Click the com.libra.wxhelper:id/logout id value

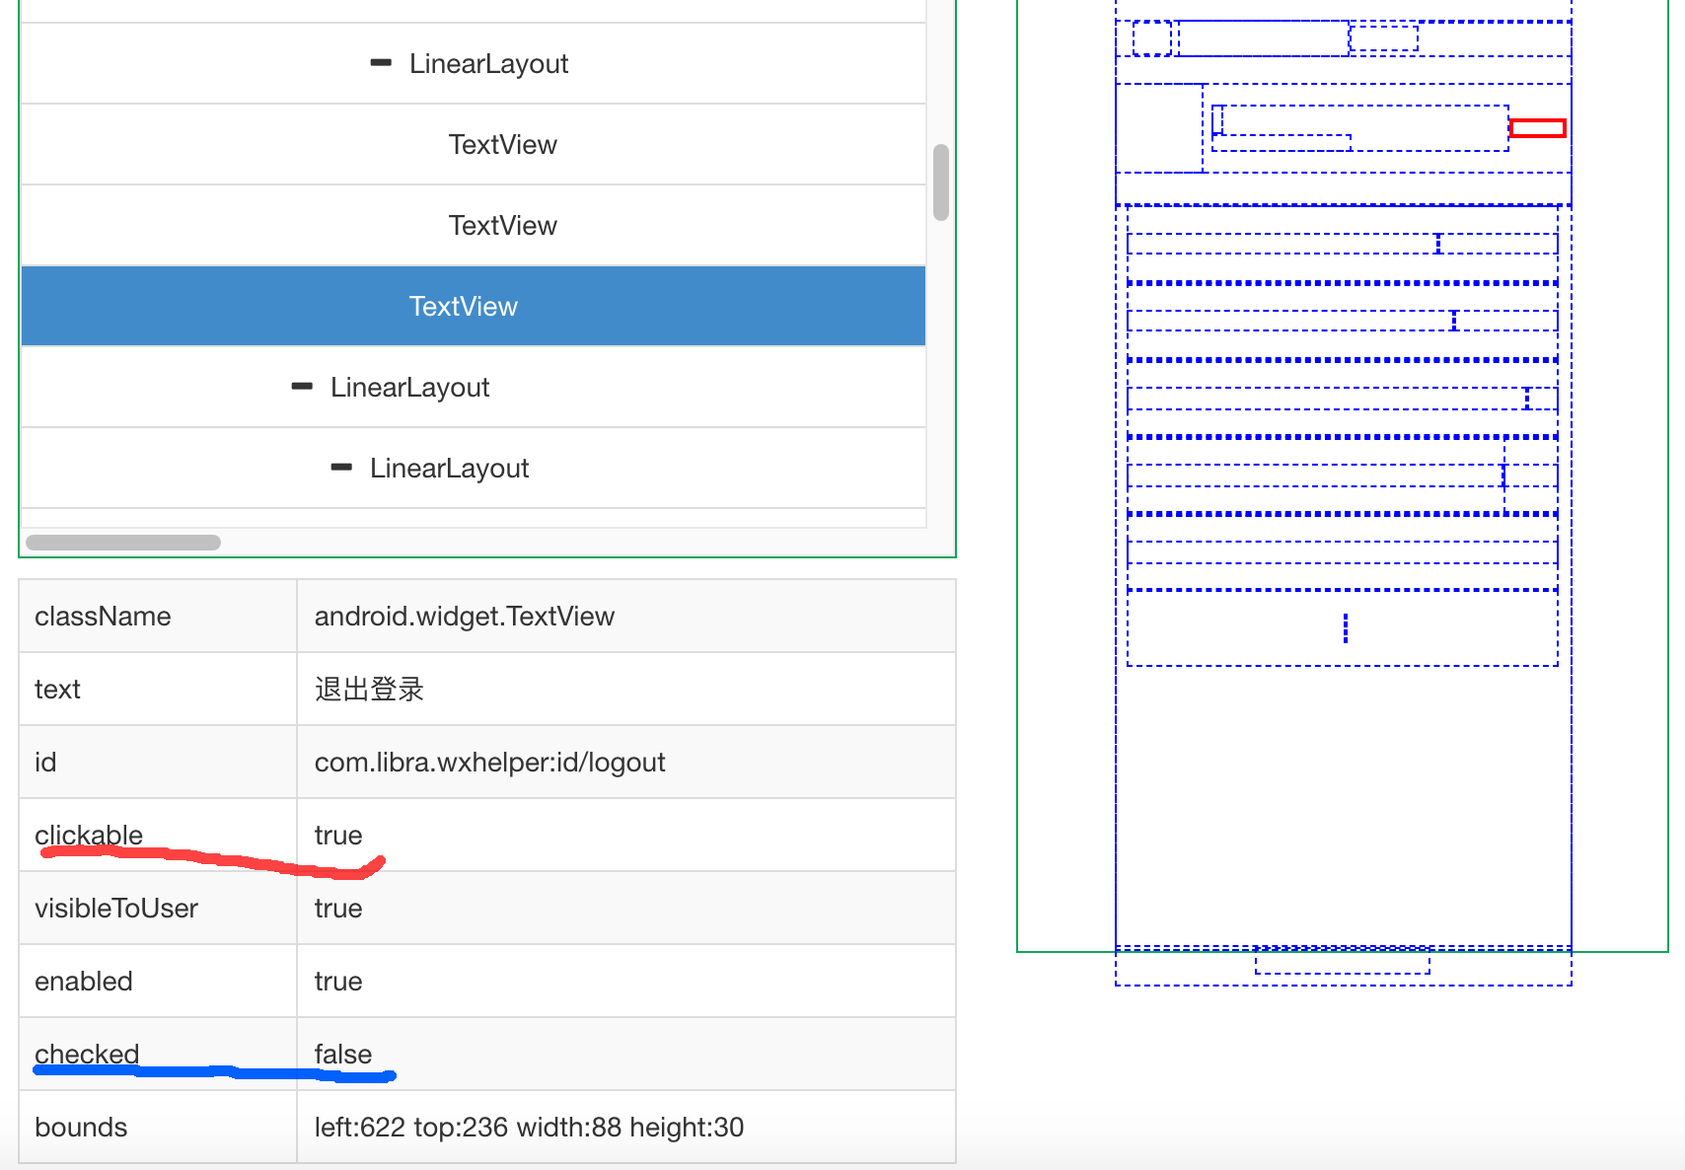coord(489,763)
